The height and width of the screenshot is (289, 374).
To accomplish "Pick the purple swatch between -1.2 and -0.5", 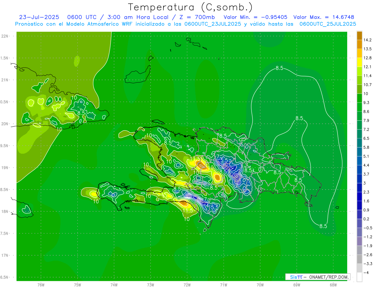I will (x=359, y=232).
